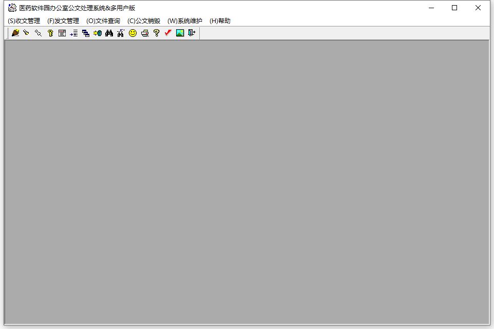Click the brush pen icon in toolbar
This screenshot has height=329, width=494.
(x=15, y=33)
